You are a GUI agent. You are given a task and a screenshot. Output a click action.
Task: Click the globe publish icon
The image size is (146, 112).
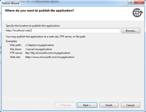pyautogui.click(x=138, y=13)
